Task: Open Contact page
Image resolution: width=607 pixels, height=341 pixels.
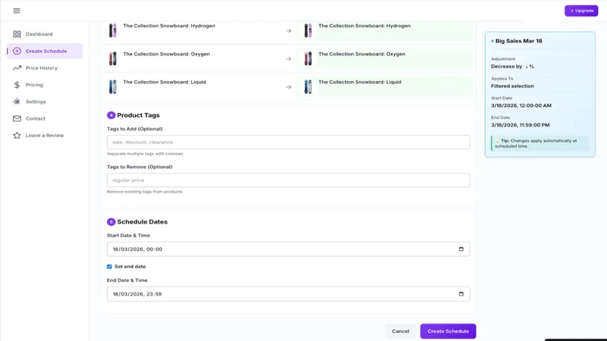Action: point(35,119)
